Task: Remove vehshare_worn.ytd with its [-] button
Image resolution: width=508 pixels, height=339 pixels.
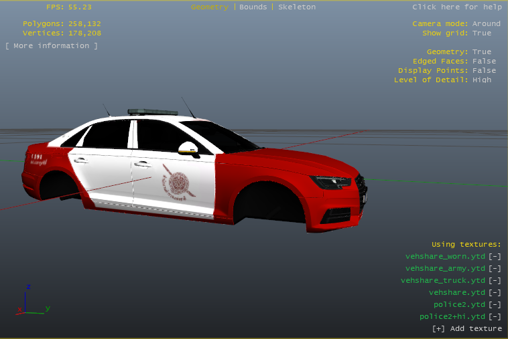Action: 495,257
